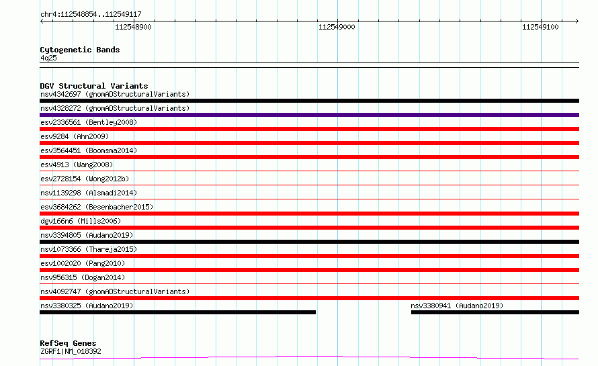598x366 pixels.
Task: Click the red bar under nsv4092747
Action: click(x=309, y=298)
